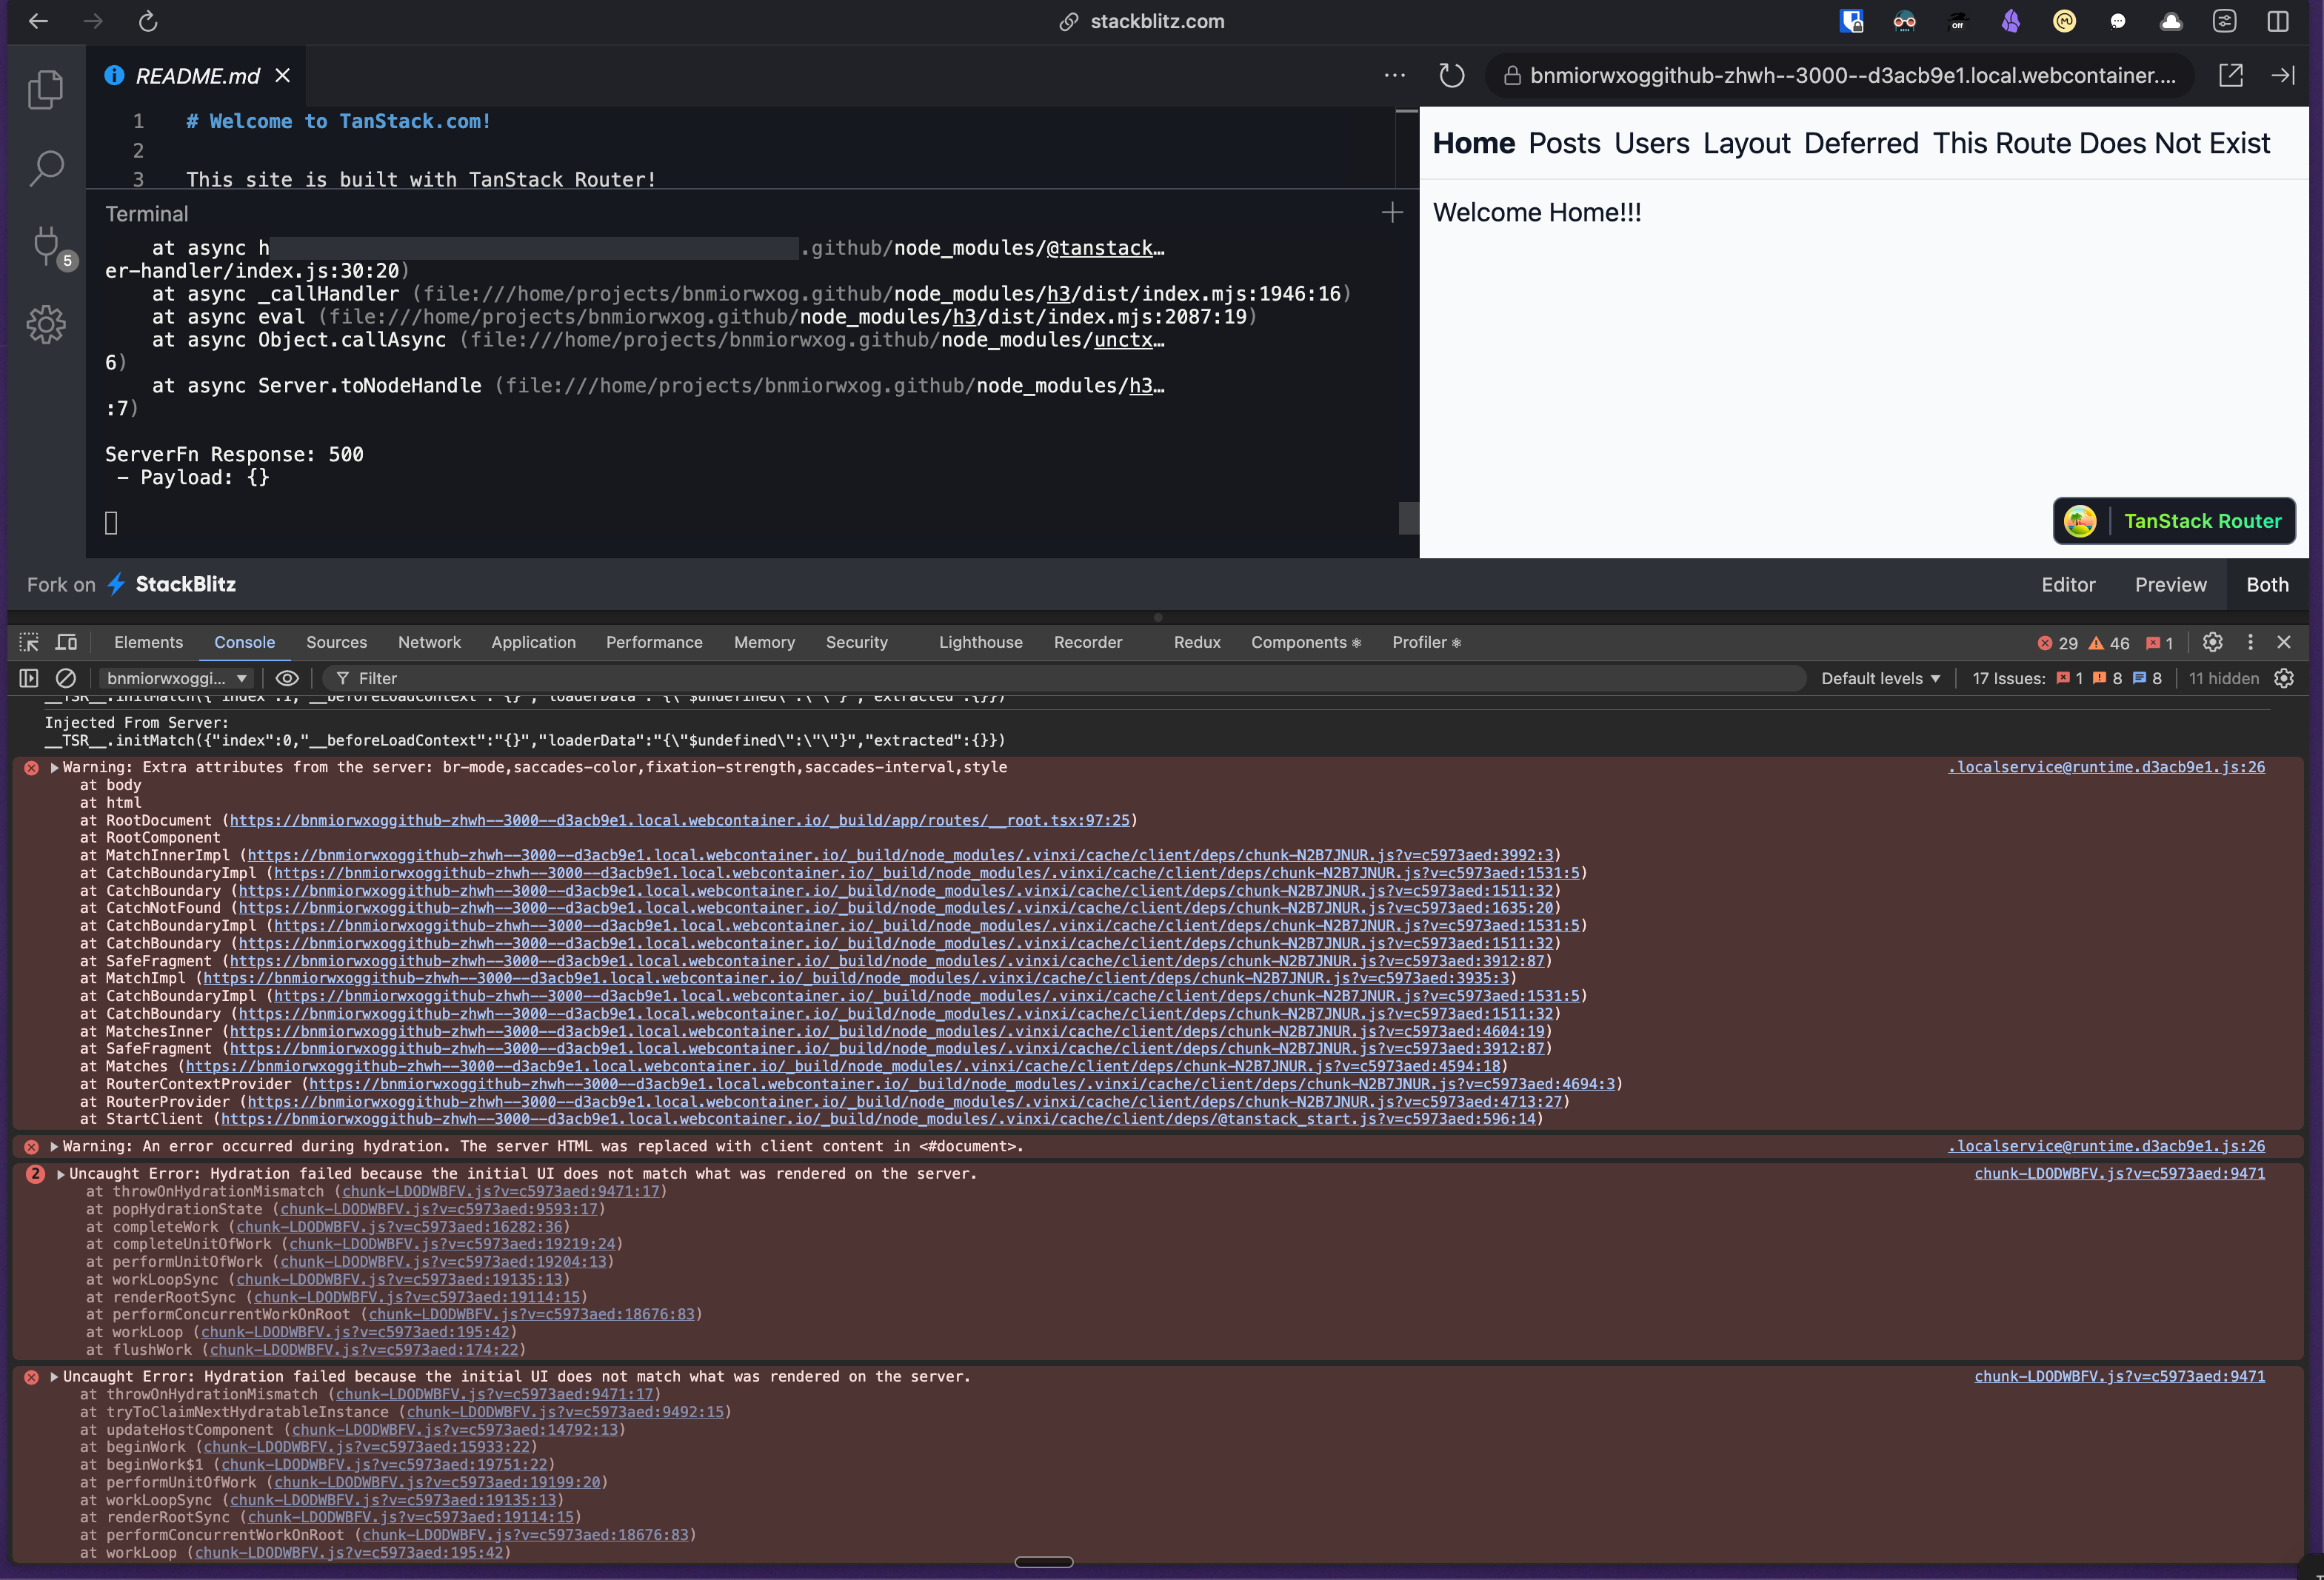The width and height of the screenshot is (2324, 1580).
Task: Clear the console
Action: coord(66,678)
